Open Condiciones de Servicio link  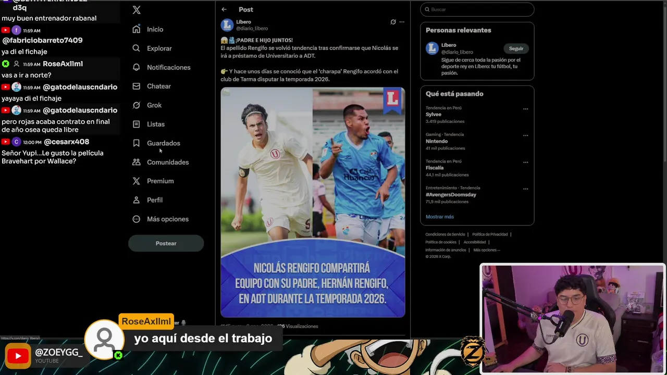tap(445, 234)
